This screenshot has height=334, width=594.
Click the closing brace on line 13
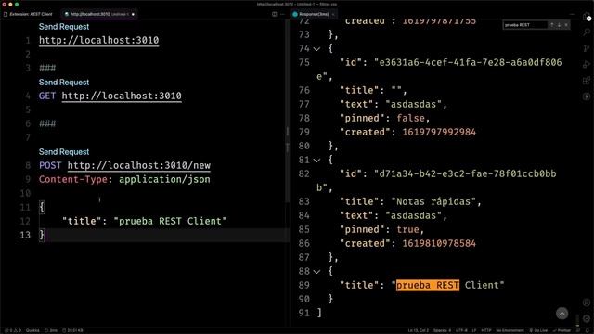coord(42,235)
